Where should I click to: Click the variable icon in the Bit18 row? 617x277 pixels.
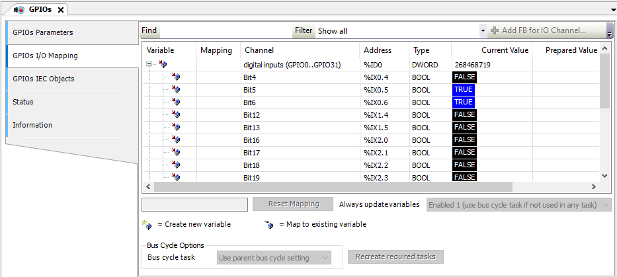click(x=176, y=165)
